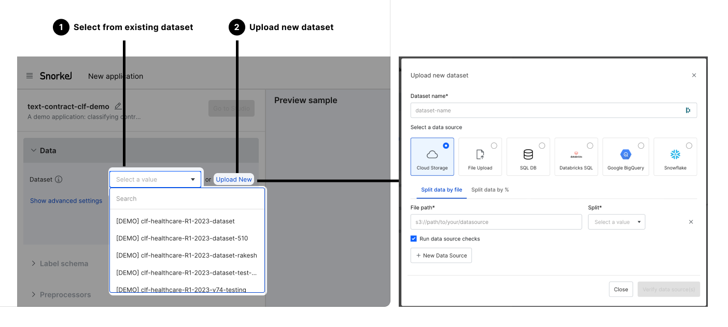
Task: Click the text-contract-clf-demo application title
Action: click(x=68, y=107)
